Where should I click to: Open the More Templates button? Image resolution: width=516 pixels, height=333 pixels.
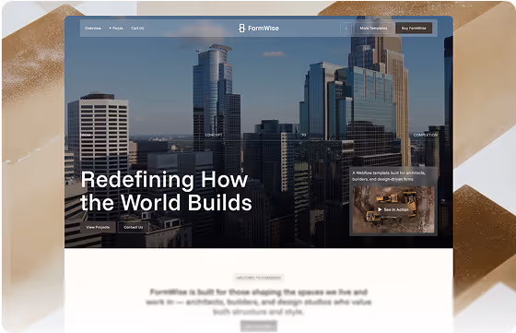[373, 29]
